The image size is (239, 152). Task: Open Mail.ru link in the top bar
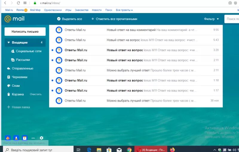click(x=9, y=10)
